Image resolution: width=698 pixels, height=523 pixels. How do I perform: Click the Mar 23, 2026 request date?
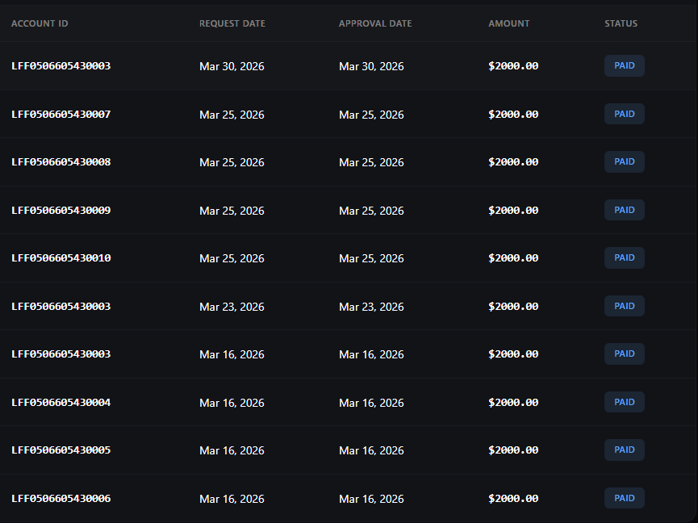click(232, 307)
